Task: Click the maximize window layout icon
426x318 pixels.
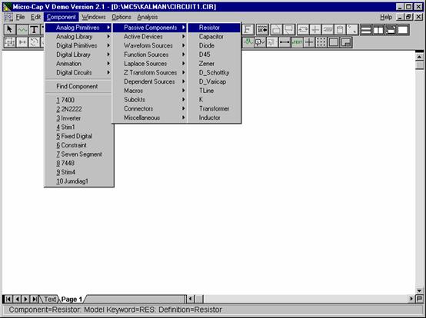Action: tap(403, 29)
